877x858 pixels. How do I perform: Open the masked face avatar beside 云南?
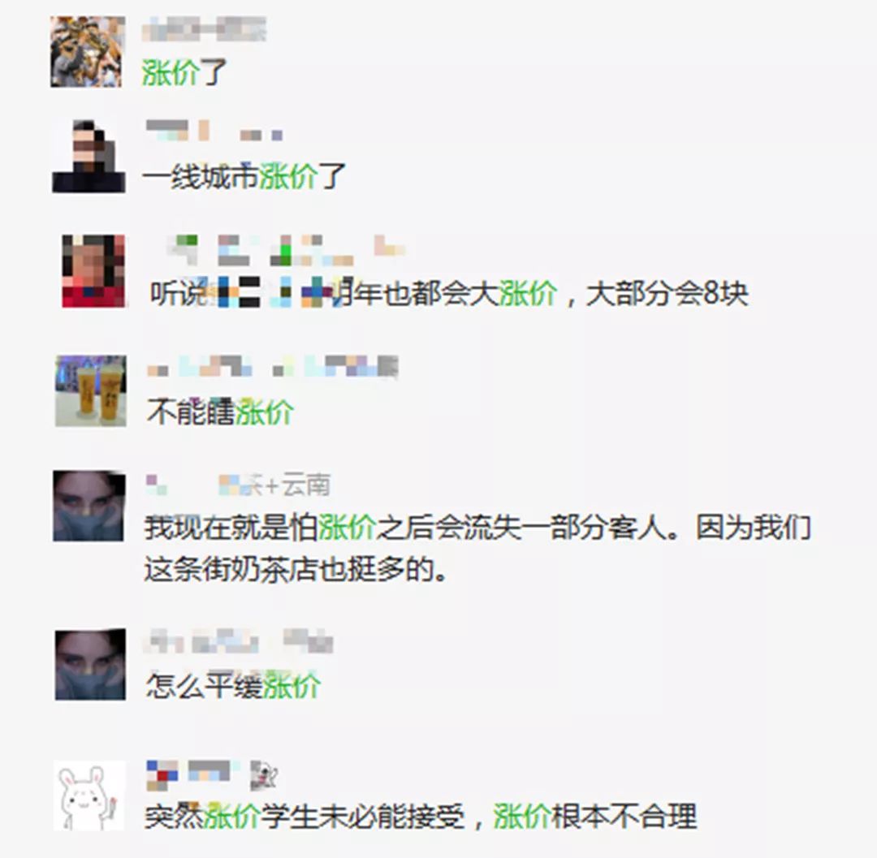click(89, 506)
